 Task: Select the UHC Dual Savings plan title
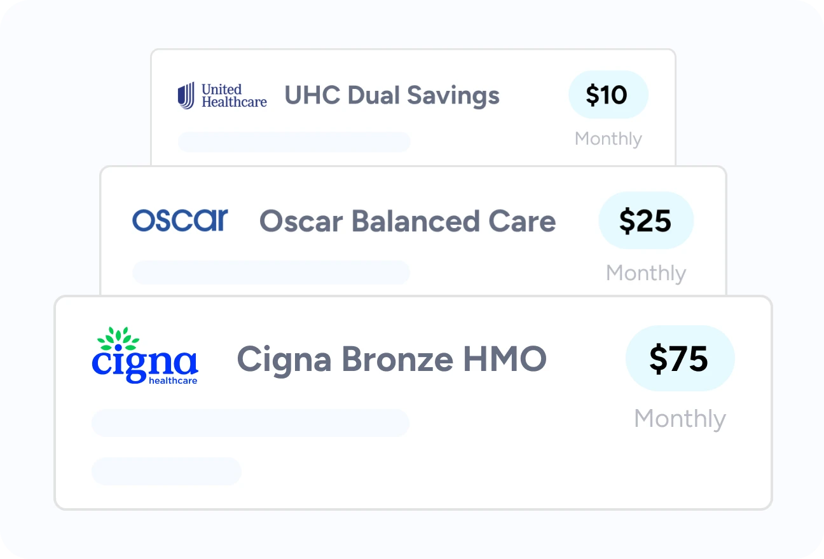coord(392,95)
